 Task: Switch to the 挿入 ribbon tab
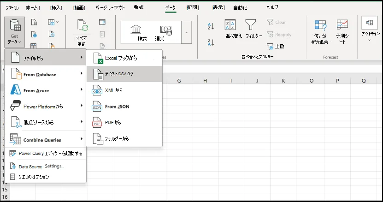(56, 8)
